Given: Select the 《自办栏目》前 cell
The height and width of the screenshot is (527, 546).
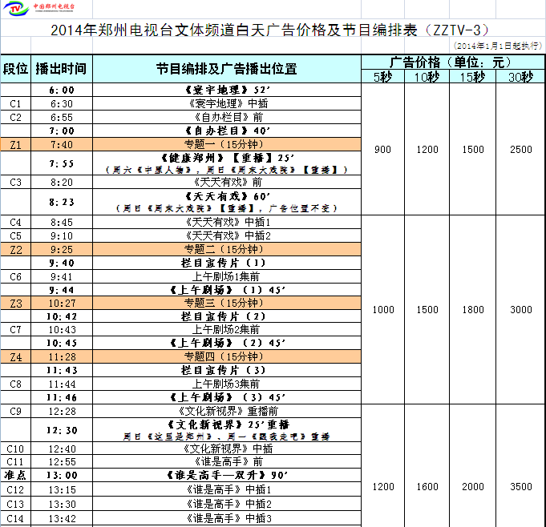Looking at the screenshot, I should (227, 117).
